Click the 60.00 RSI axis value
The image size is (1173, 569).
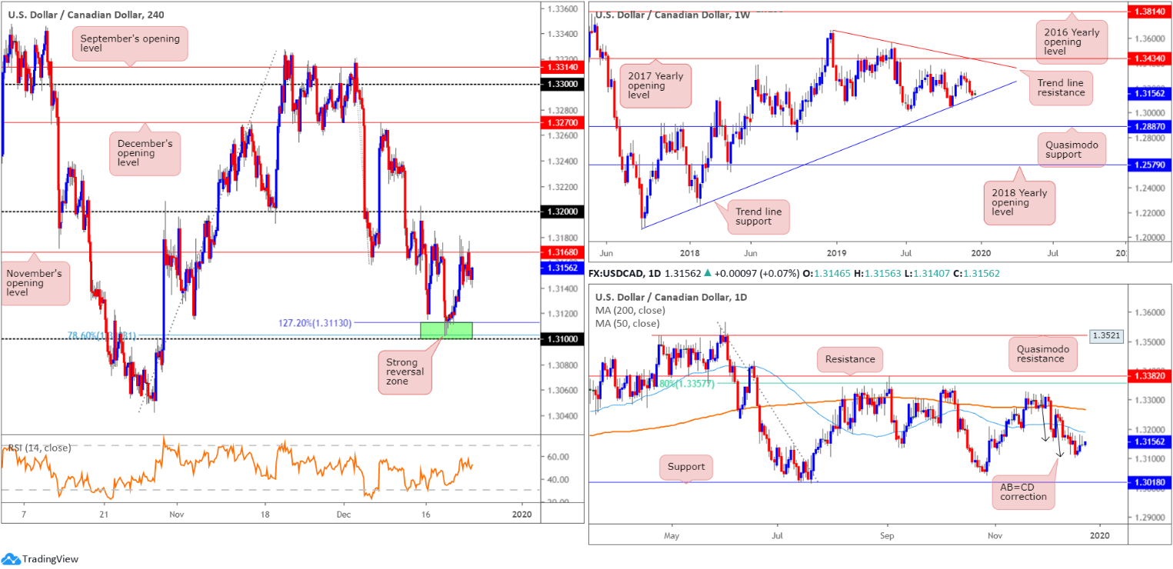click(559, 457)
